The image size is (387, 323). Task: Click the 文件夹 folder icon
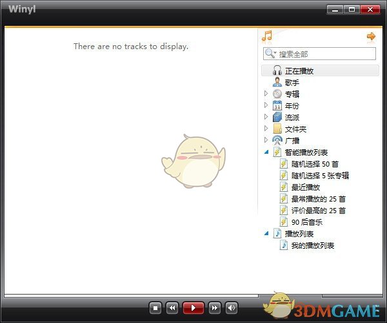pos(277,129)
